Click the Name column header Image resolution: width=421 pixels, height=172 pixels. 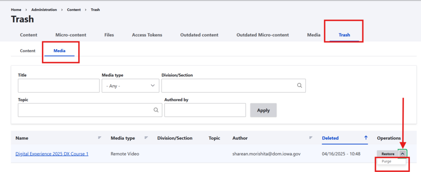click(x=22, y=138)
